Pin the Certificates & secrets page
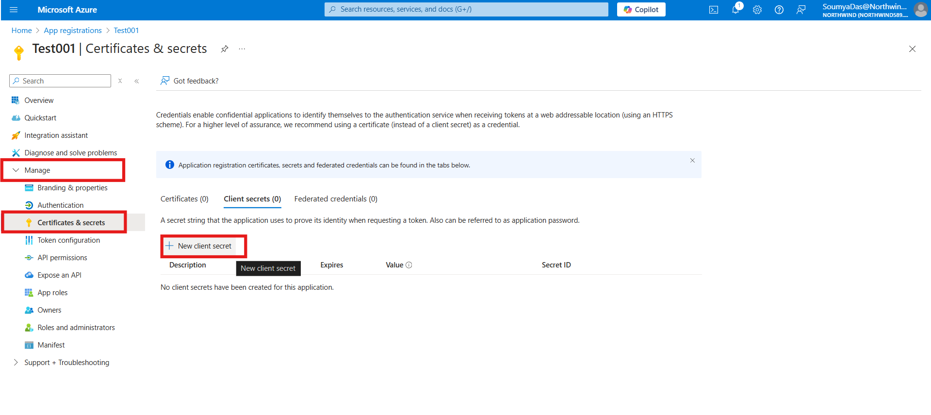The image size is (931, 415). coord(224,49)
